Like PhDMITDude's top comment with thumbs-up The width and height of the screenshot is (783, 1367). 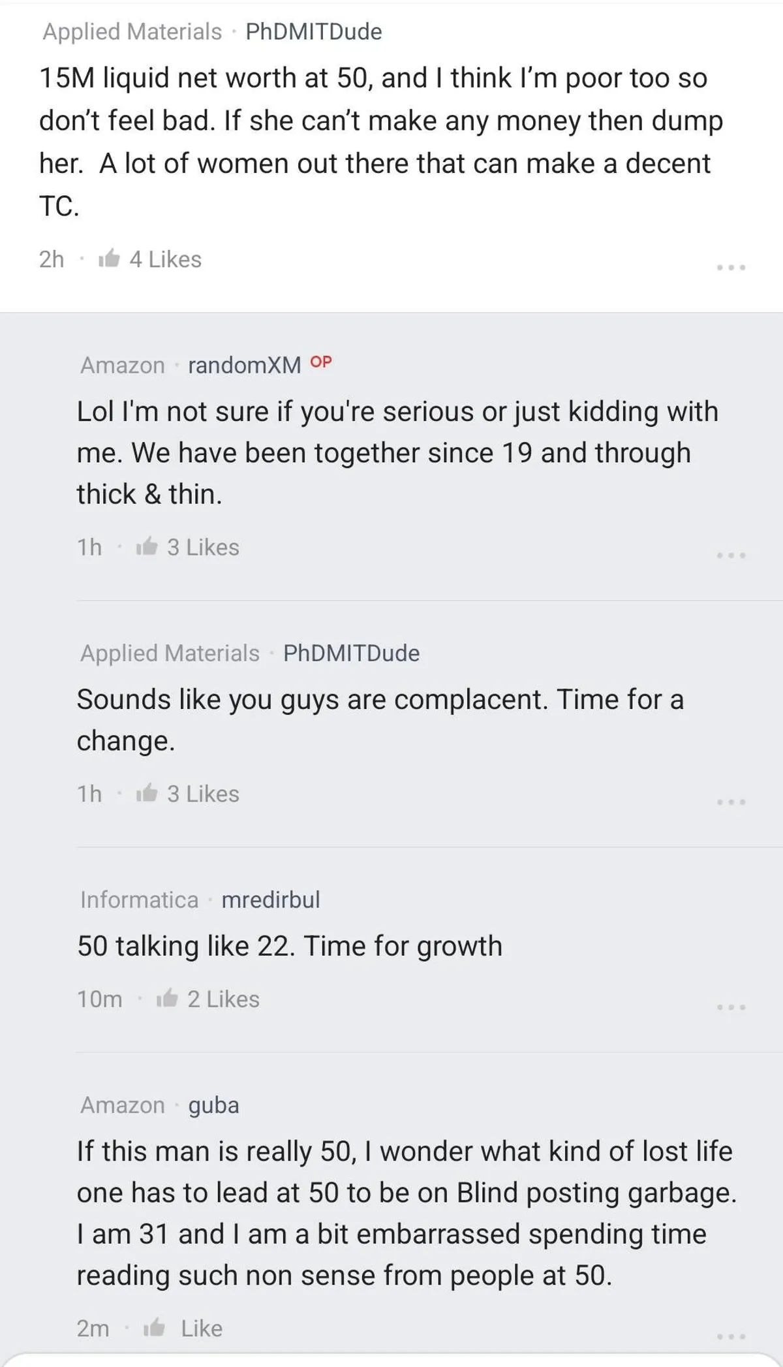tap(109, 259)
